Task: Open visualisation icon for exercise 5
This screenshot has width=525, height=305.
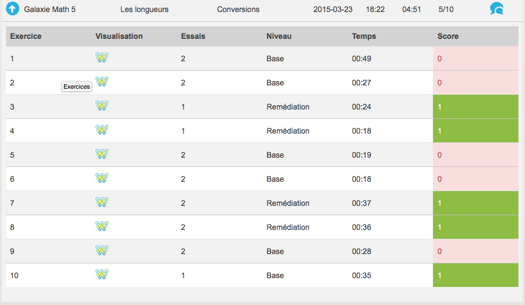Action: 102,154
